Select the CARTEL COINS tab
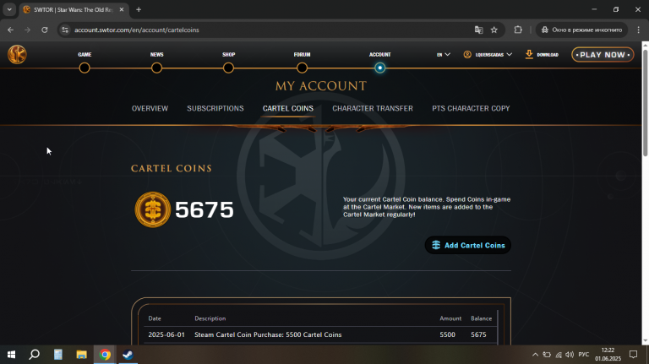The image size is (649, 364). [x=288, y=108]
